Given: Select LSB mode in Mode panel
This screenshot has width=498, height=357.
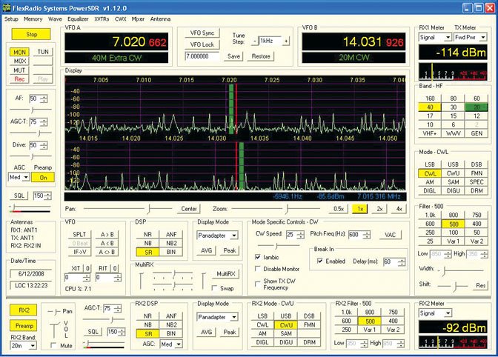Looking at the screenshot, I should (430, 164).
